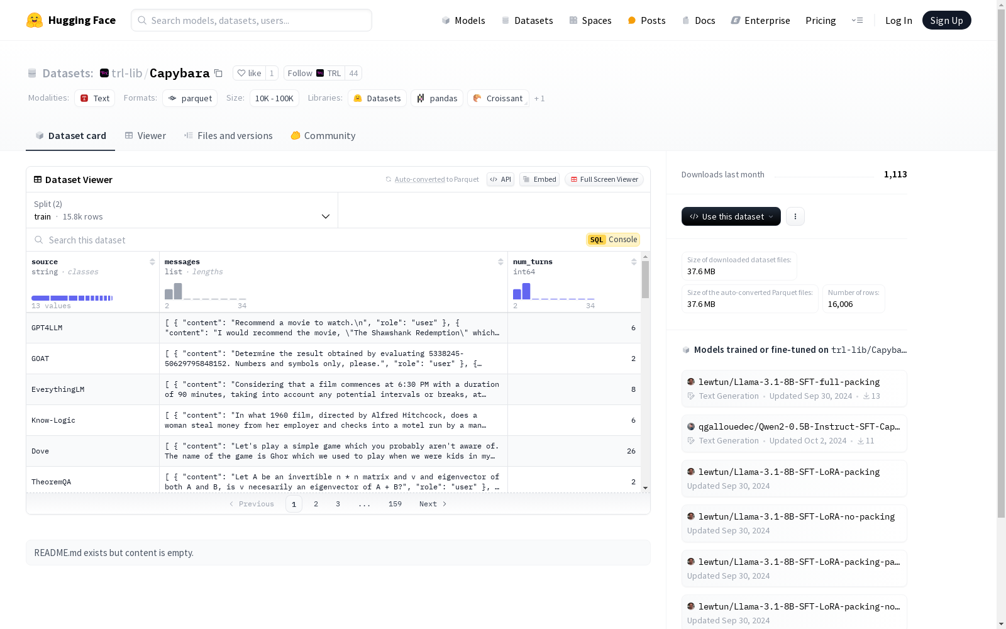
Task: Like the Capybara dataset
Action: (249, 73)
